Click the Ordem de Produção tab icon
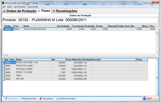This screenshot has height=103, width=161. pos(4,11)
